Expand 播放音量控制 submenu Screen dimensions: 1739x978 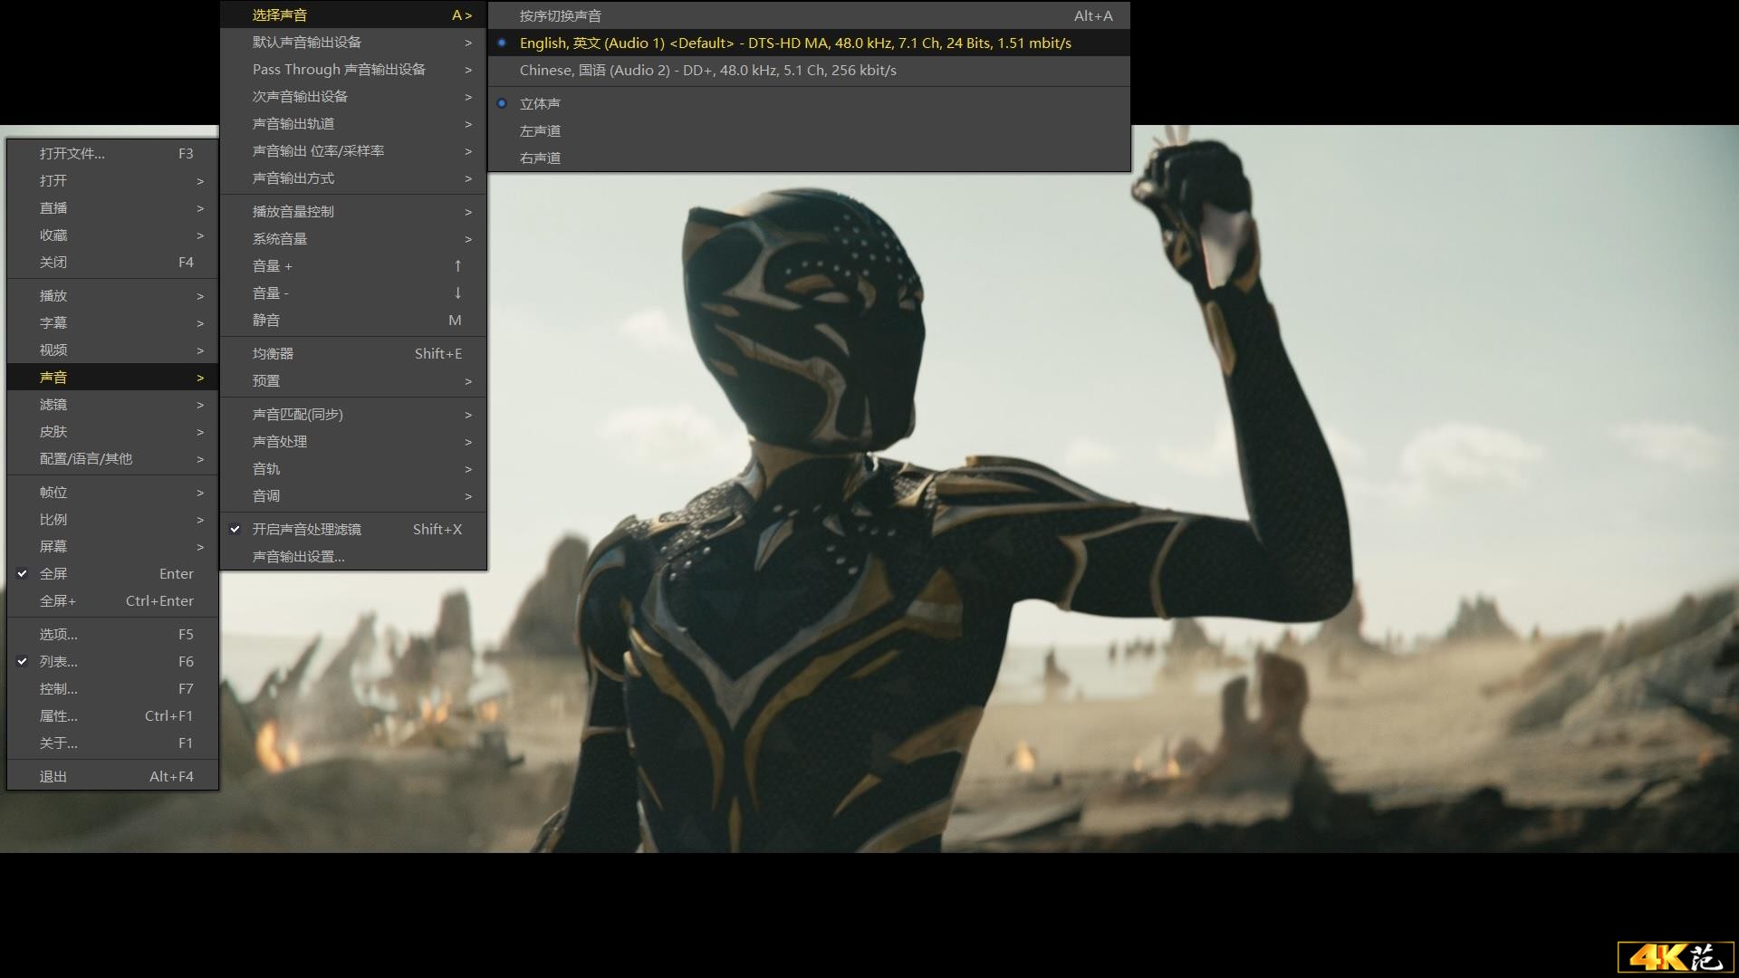click(x=353, y=211)
